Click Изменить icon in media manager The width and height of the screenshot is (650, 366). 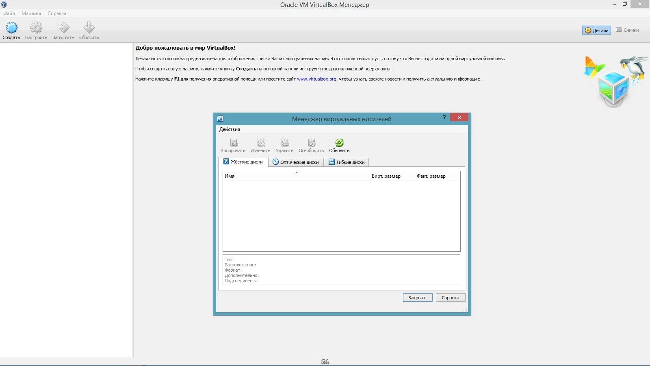(261, 143)
